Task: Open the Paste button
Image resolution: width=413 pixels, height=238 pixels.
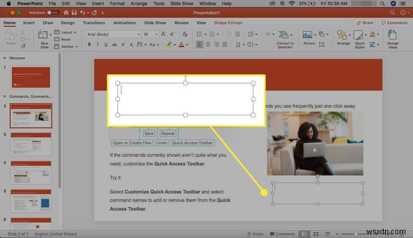Action: [x=11, y=37]
